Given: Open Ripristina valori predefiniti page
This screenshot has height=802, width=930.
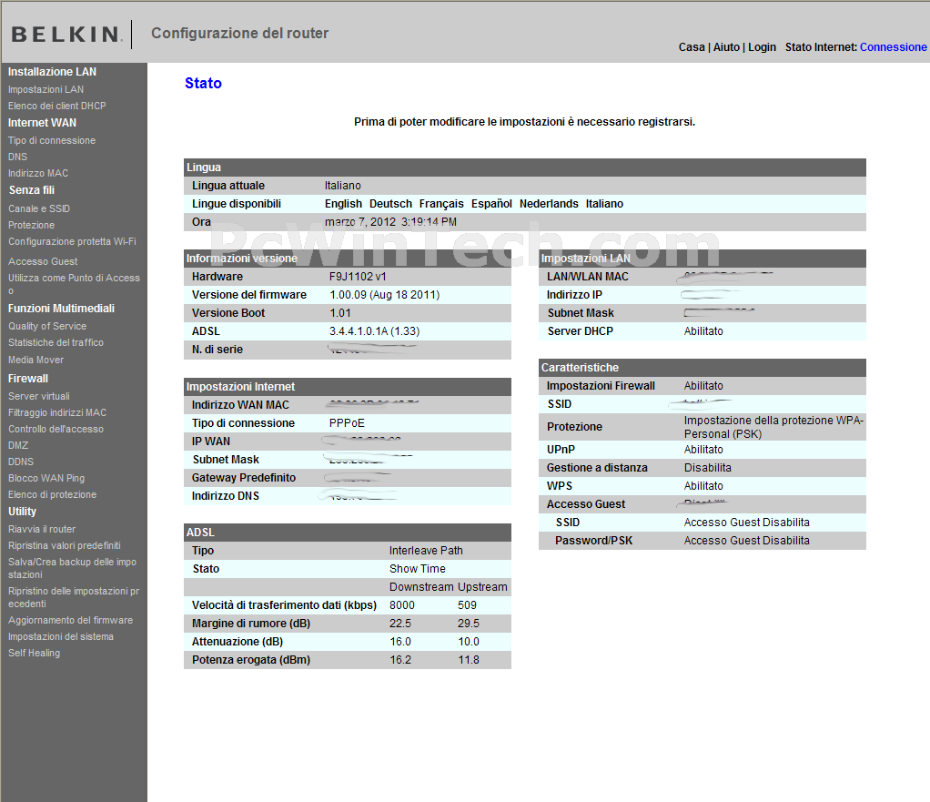Looking at the screenshot, I should [64, 545].
